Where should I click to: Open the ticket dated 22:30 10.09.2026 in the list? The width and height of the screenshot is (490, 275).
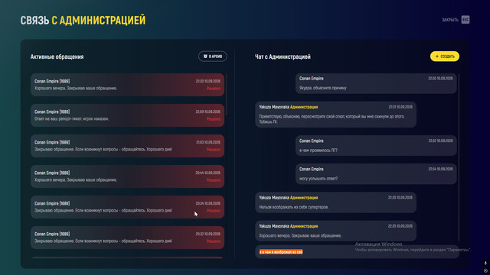tap(128, 85)
